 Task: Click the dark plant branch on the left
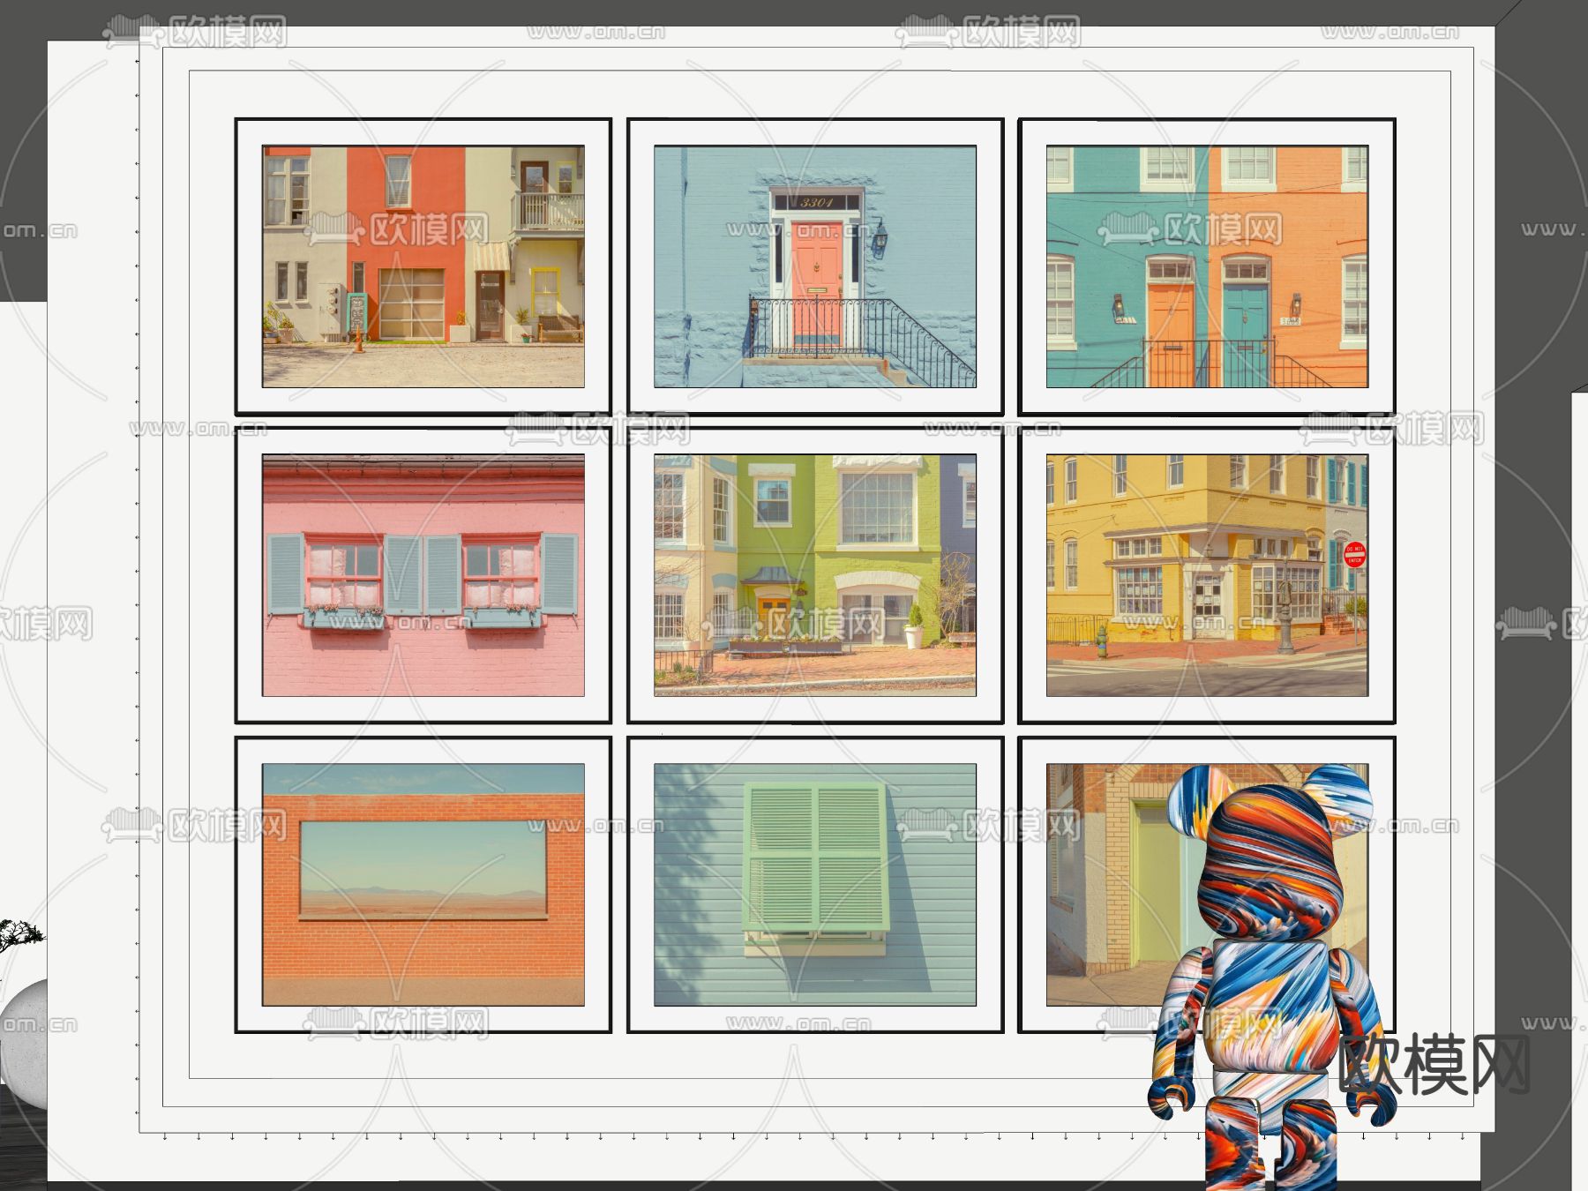point(19,935)
